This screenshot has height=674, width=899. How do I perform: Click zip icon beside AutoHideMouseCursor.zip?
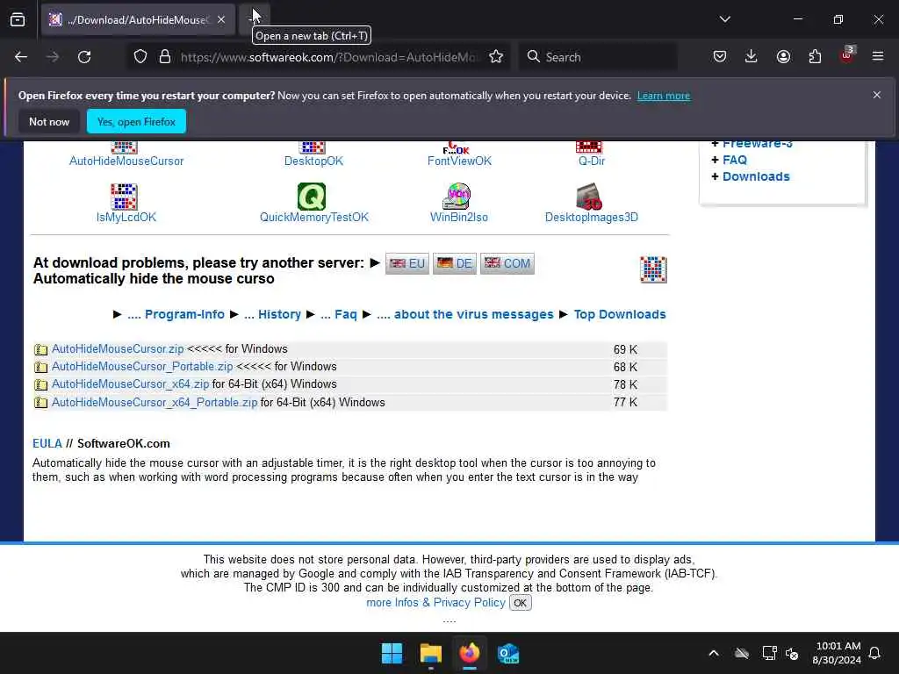click(40, 349)
